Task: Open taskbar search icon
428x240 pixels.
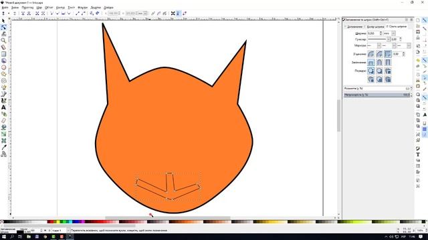Action: (12, 237)
